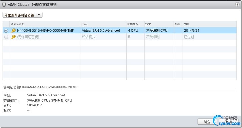Click (无许可证密钥) row text
Image resolution: width=242 pixels, height=128 pixels.
(28, 37)
